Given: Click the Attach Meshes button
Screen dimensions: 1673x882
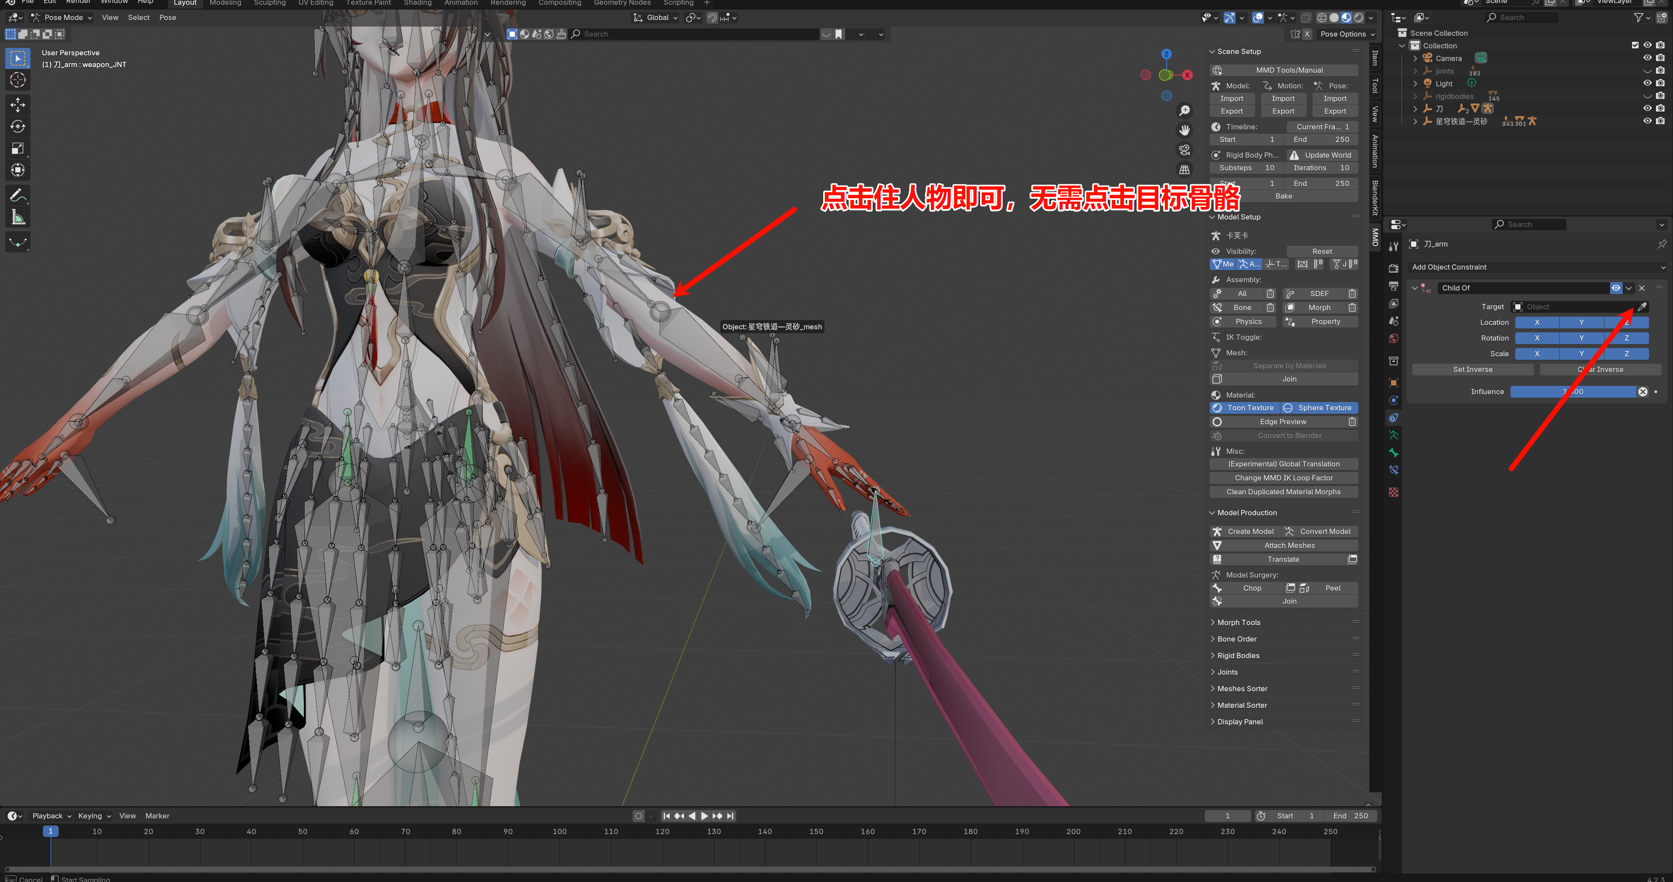Looking at the screenshot, I should coord(1283,546).
